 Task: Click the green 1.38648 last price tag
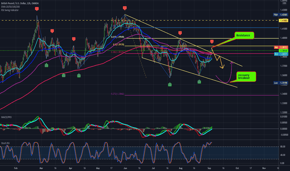pyautogui.click(x=283, y=51)
